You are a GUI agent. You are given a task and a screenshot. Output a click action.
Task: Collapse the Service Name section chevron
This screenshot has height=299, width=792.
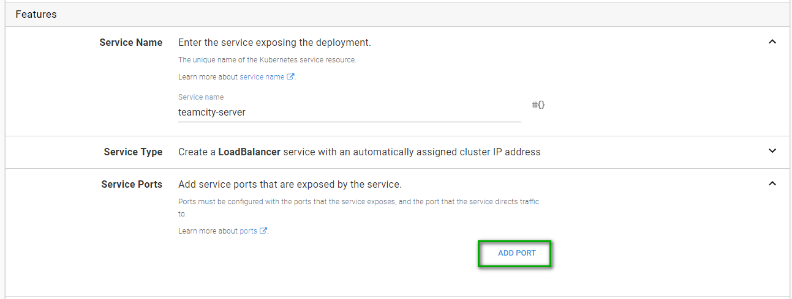(x=772, y=42)
